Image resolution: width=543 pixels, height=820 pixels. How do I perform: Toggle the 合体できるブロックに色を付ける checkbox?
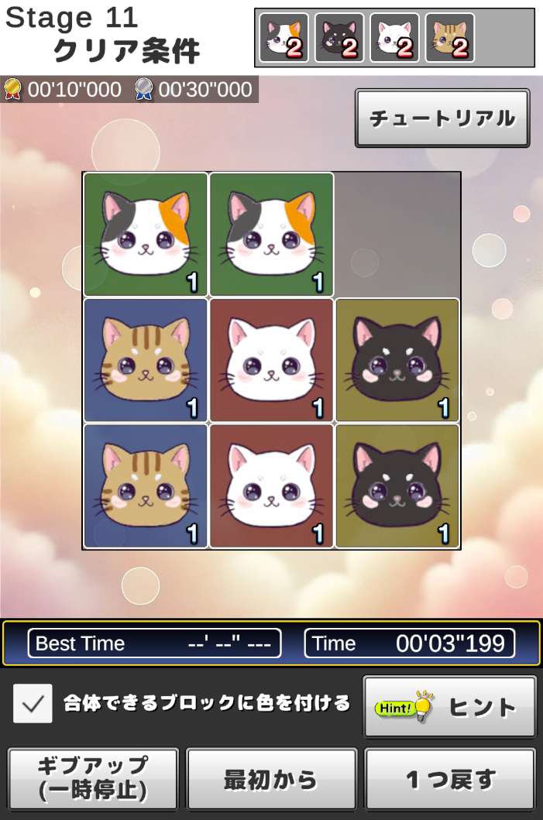[33, 703]
